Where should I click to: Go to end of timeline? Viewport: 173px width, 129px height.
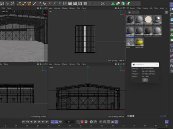pos(47,122)
